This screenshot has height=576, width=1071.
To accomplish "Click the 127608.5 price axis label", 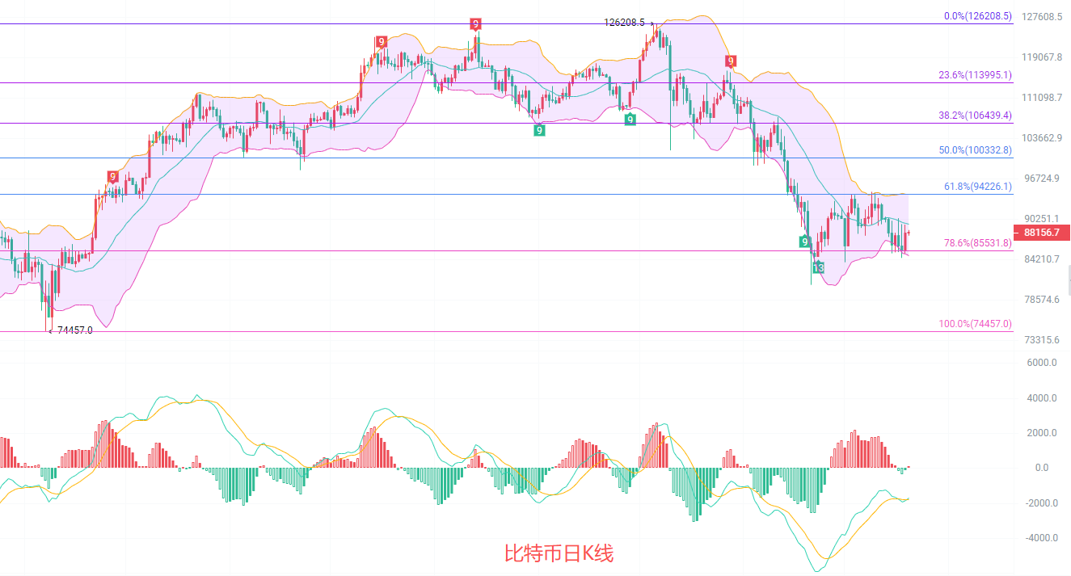I will tap(1039, 17).
